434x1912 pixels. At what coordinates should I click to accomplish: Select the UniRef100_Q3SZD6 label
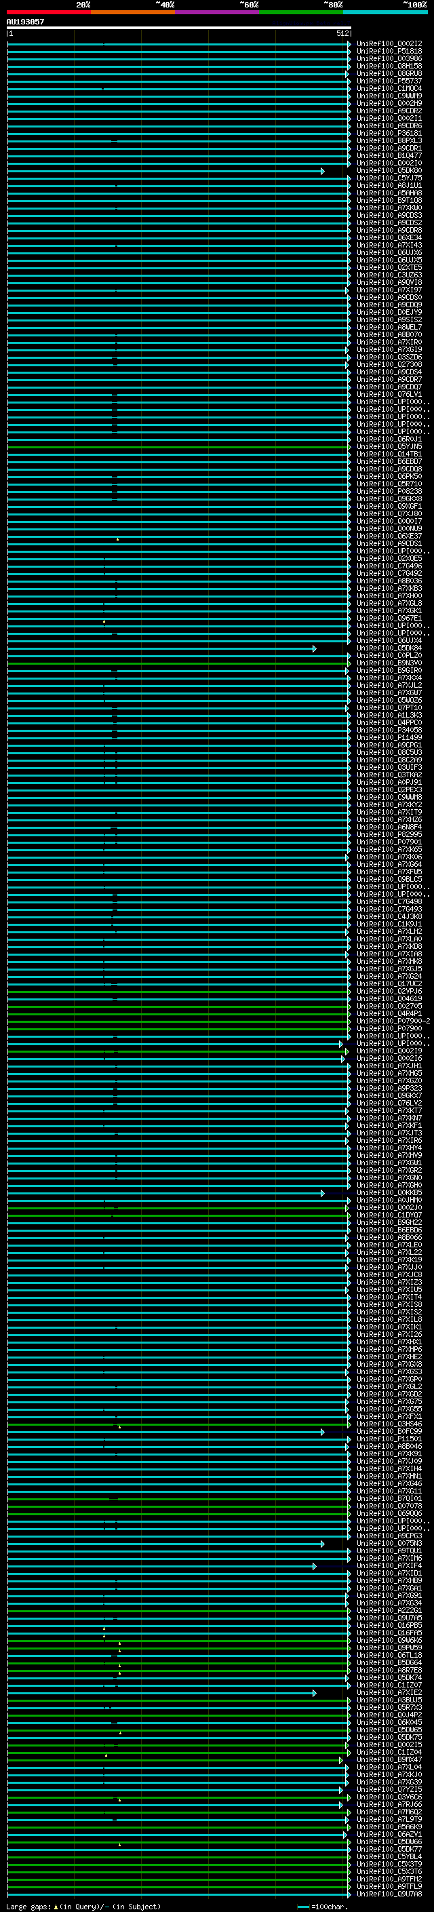(389, 357)
